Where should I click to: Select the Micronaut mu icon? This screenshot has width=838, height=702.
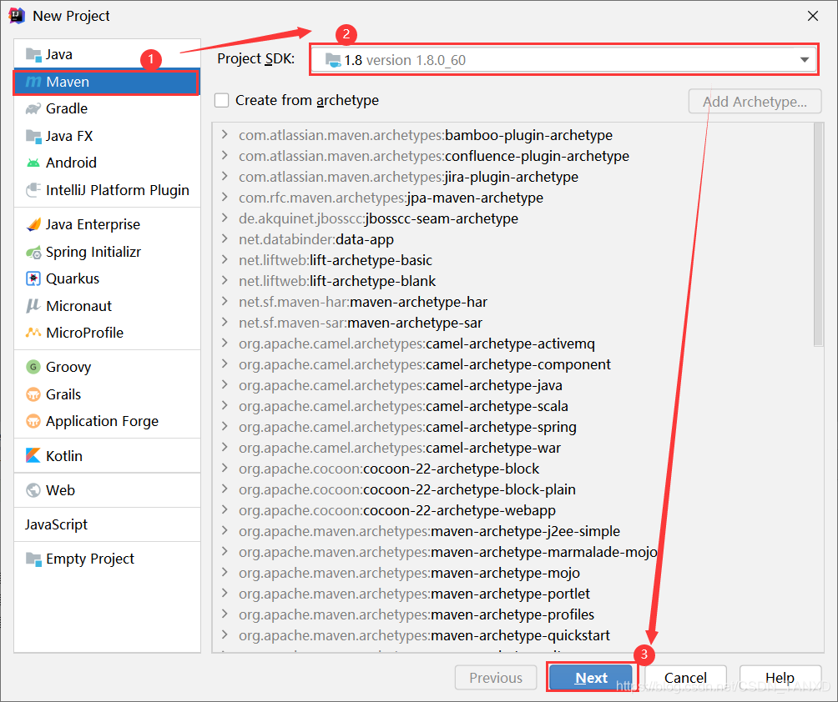pos(33,306)
